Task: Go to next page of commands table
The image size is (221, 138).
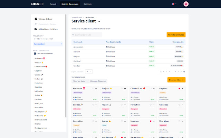Action: tap(180, 71)
